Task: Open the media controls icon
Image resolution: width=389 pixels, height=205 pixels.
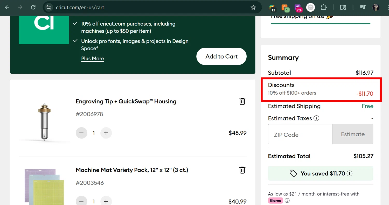Action: click(363, 7)
